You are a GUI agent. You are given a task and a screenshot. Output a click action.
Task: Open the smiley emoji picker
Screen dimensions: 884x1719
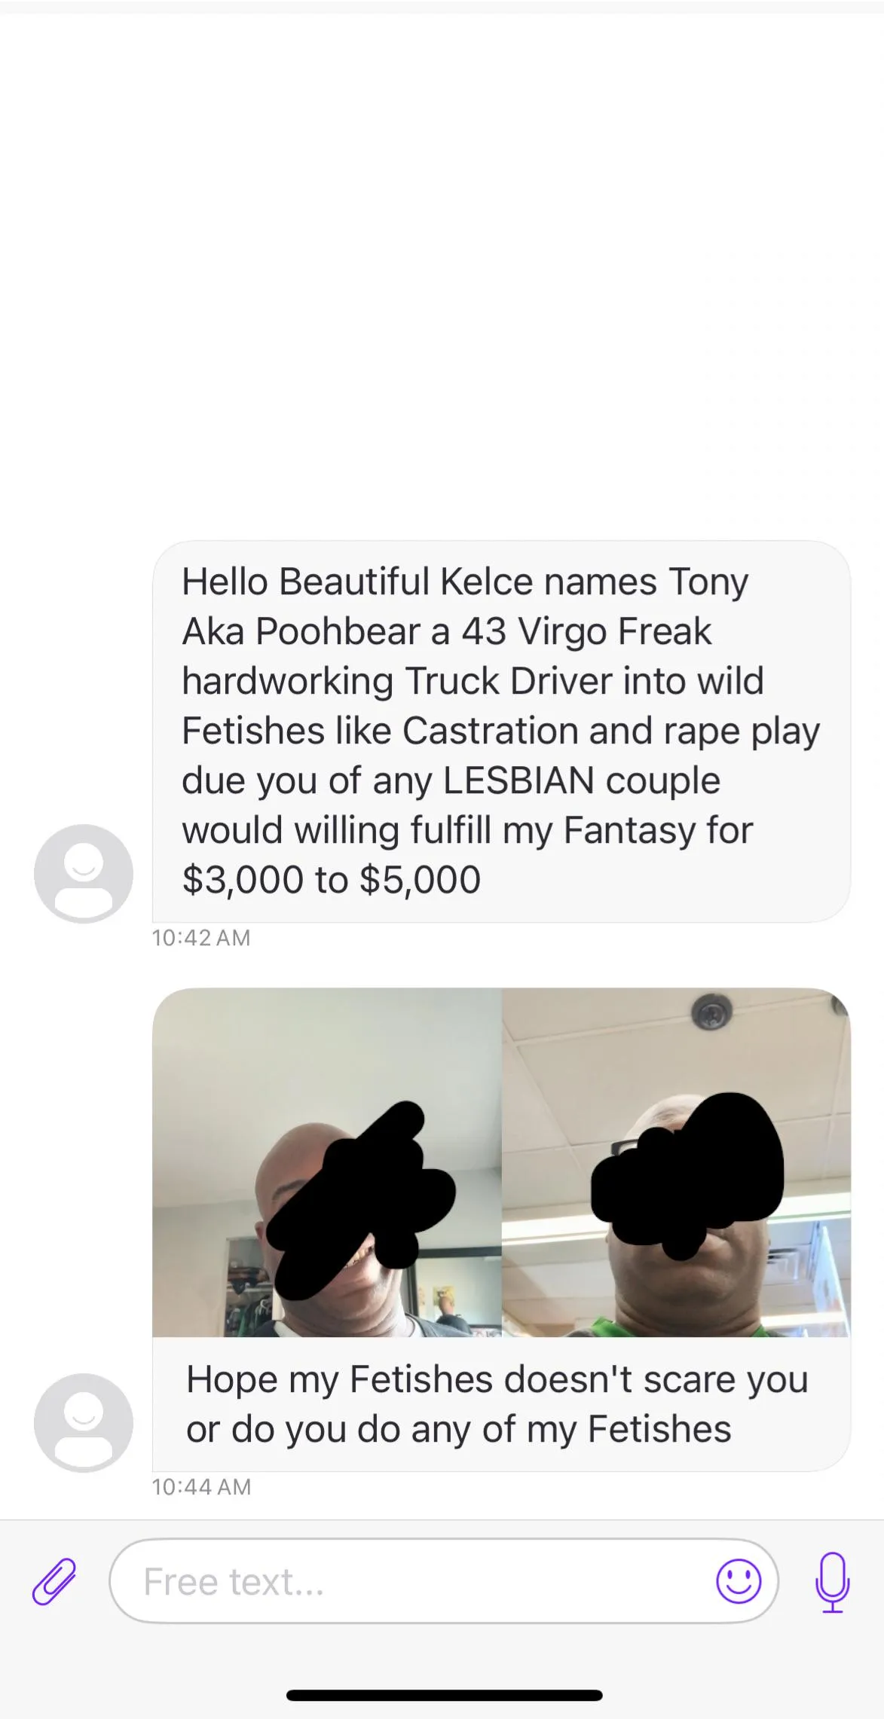[739, 1580]
